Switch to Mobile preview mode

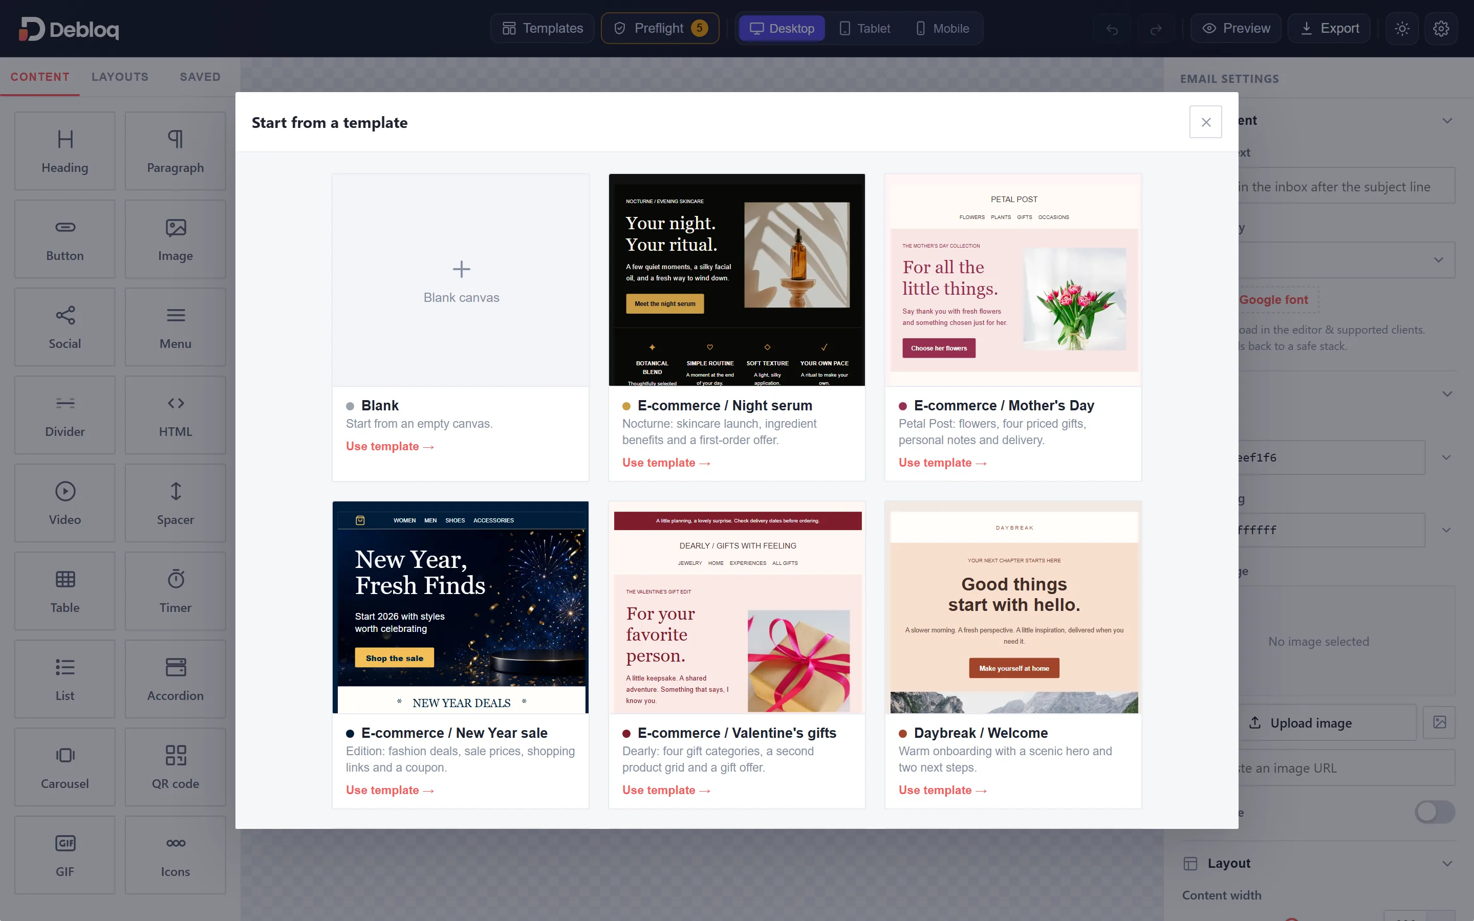coord(942,28)
